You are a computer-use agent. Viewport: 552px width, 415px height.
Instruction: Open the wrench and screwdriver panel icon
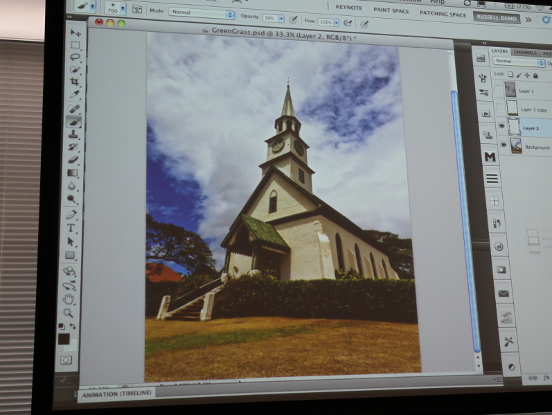click(x=508, y=341)
